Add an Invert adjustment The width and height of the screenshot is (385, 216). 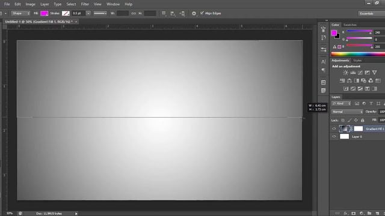click(x=346, y=89)
